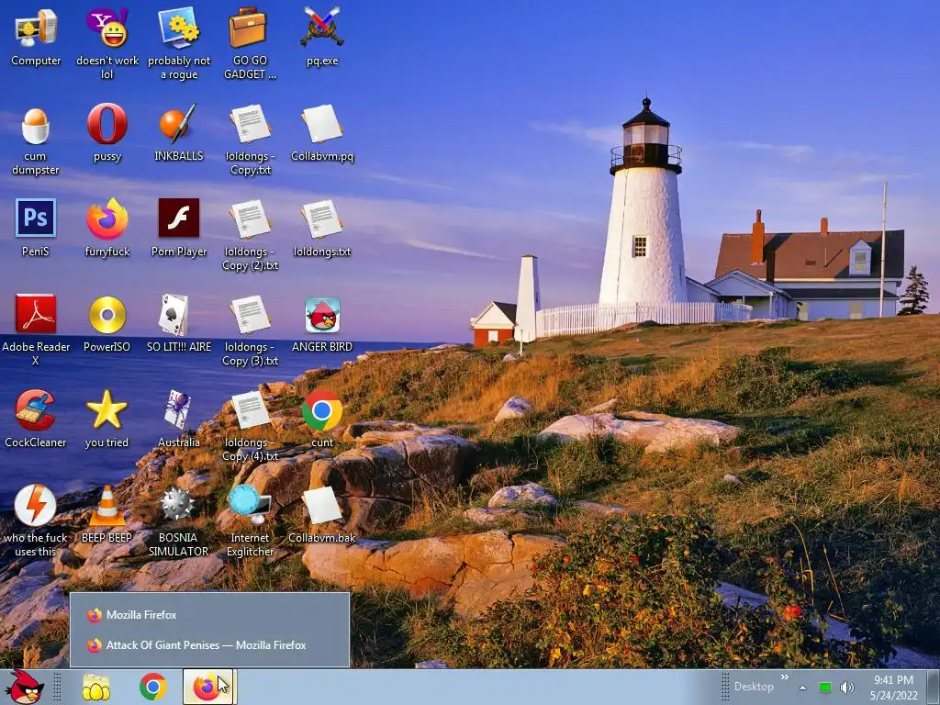Select the pq.exe desktop icon
This screenshot has width=940, height=705.
click(x=322, y=37)
